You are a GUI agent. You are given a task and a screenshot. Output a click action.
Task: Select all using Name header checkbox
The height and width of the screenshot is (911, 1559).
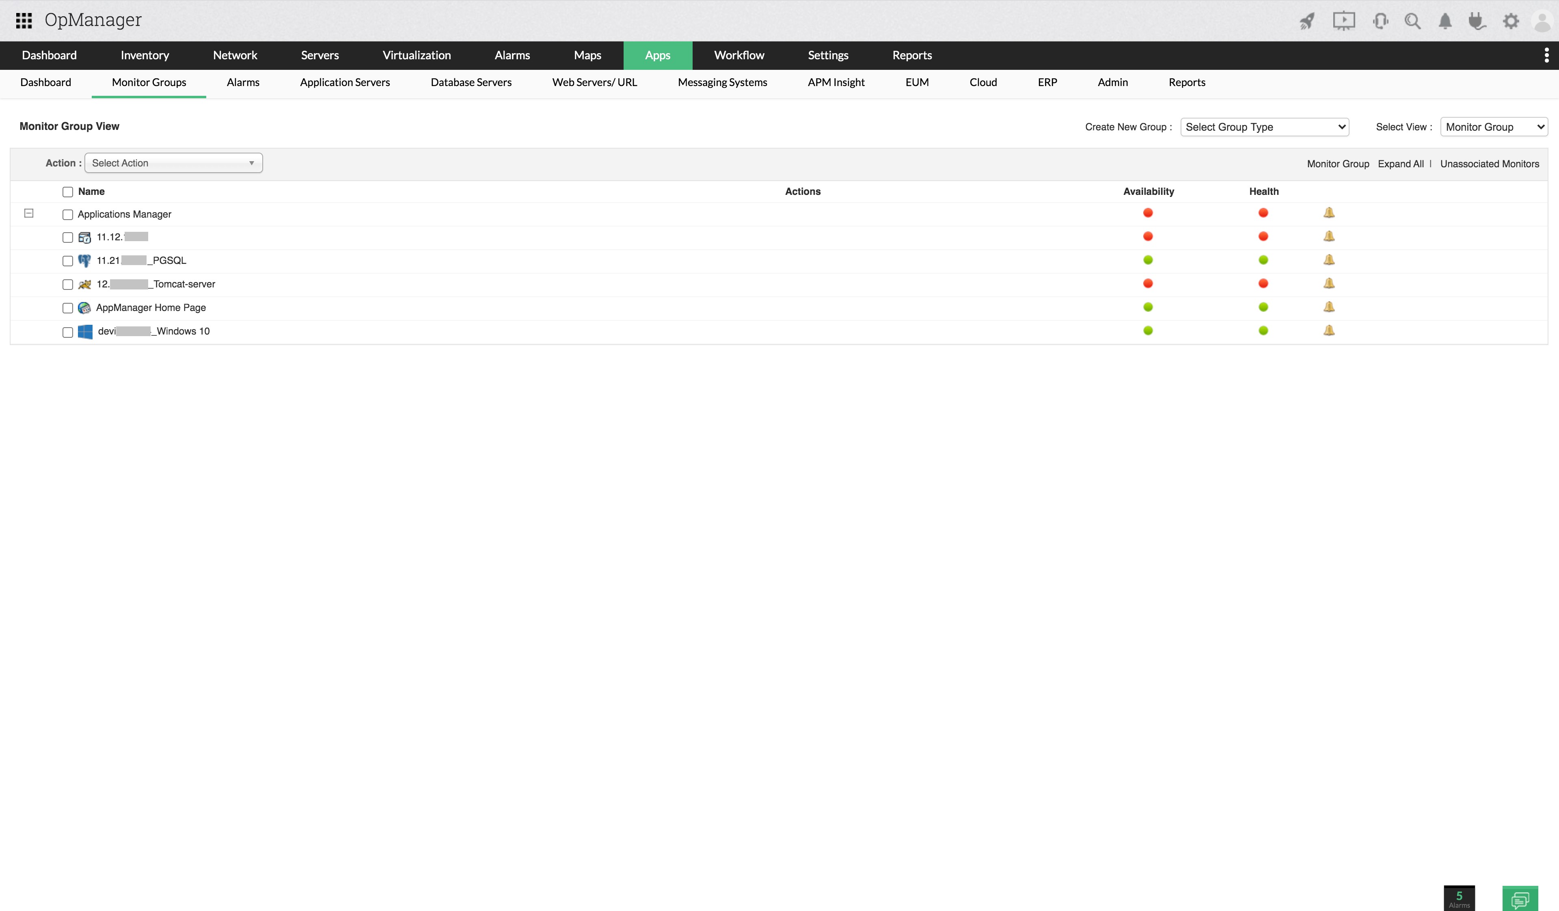68,192
